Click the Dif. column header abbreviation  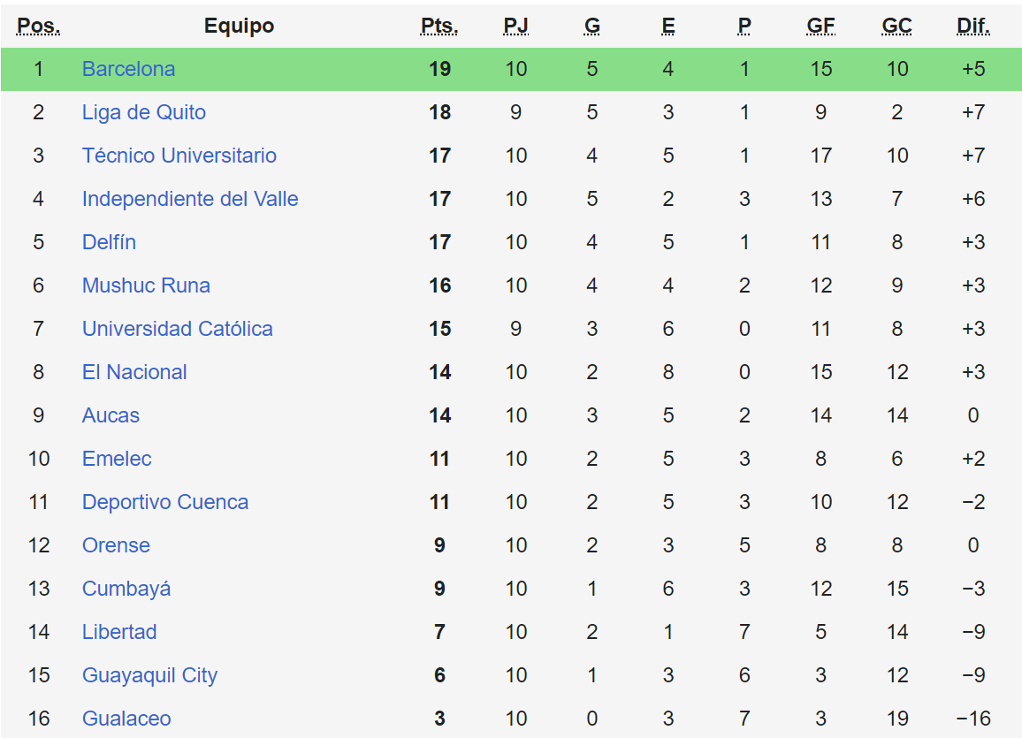point(972,27)
